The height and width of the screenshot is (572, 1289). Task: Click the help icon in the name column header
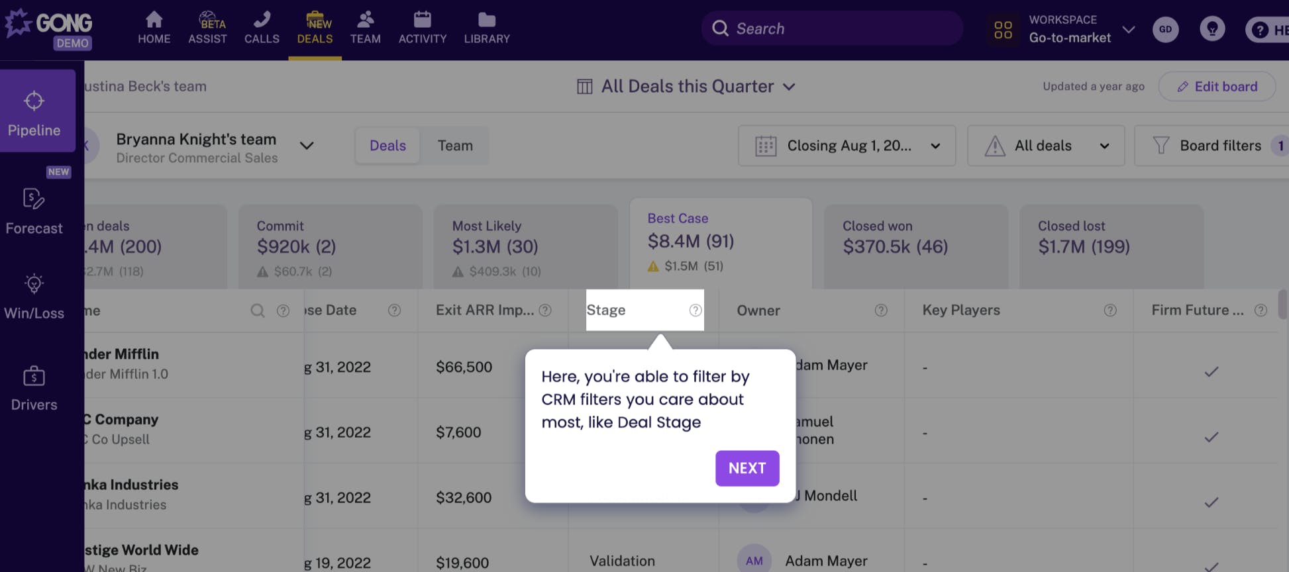pyautogui.click(x=283, y=310)
